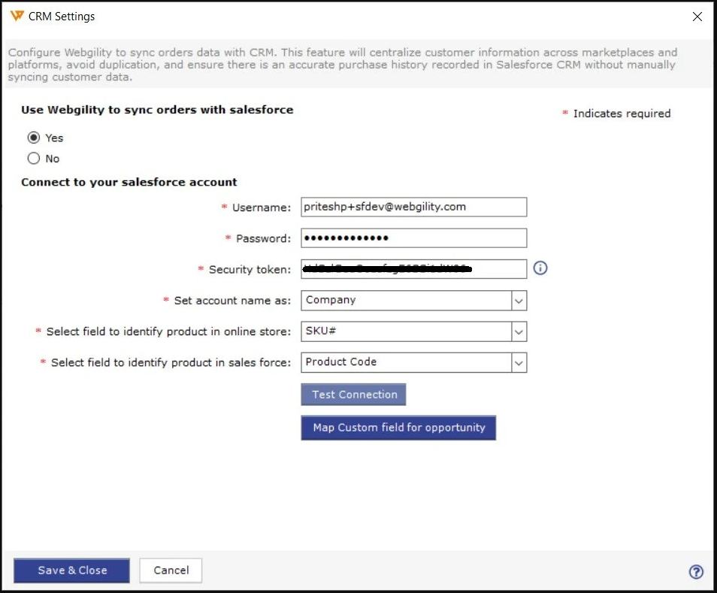Click into the Password field
Viewport: 717px width, 593px height.
click(413, 238)
